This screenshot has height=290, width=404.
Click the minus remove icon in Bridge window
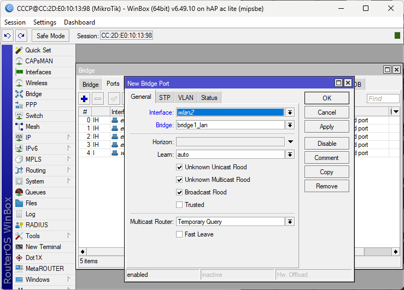[x=98, y=99]
